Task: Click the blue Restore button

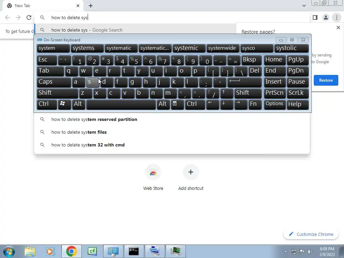Action: (326, 80)
